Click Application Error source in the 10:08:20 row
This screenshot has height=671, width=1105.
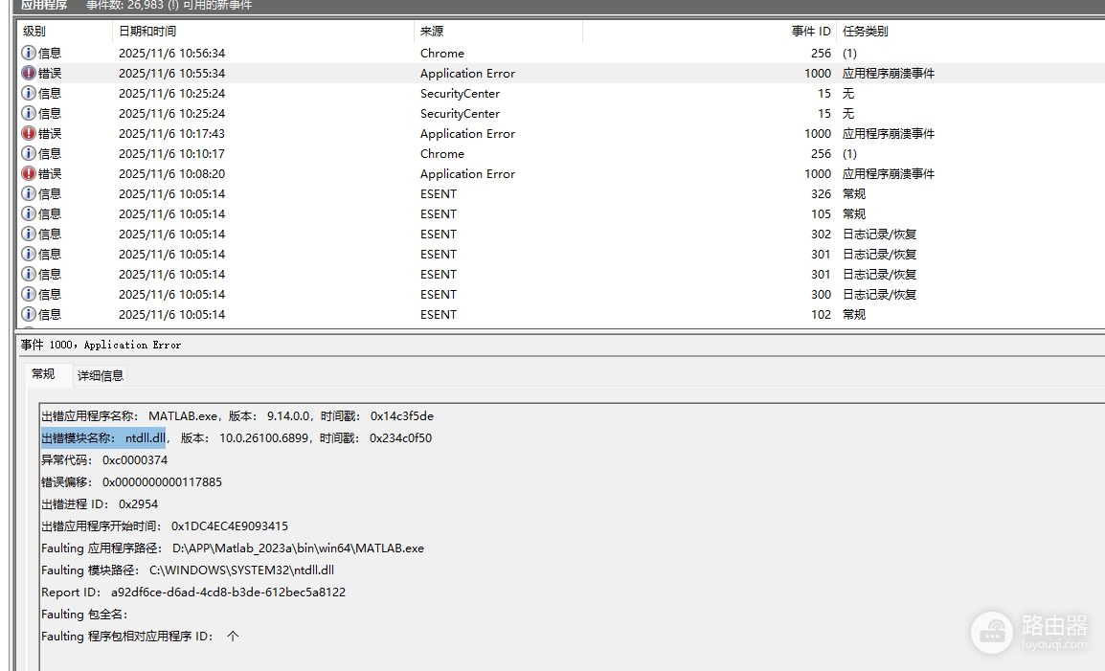click(467, 173)
